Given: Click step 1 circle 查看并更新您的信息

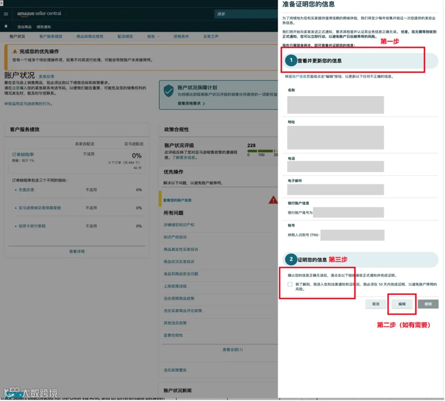Looking at the screenshot, I should 291,61.
